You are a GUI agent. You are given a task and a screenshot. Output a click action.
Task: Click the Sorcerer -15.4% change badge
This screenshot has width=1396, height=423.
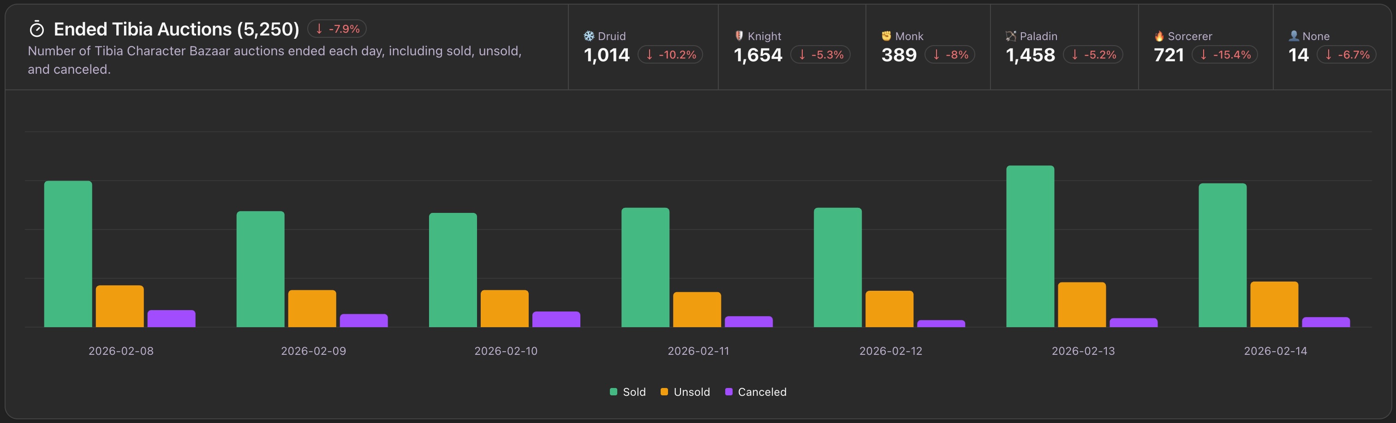[1225, 55]
